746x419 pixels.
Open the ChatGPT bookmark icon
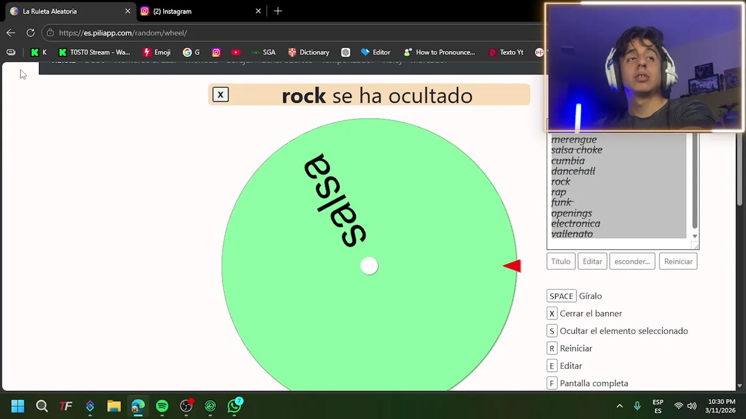point(346,52)
